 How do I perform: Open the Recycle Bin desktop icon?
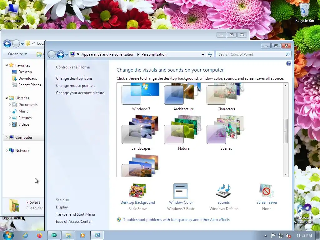coord(304,12)
